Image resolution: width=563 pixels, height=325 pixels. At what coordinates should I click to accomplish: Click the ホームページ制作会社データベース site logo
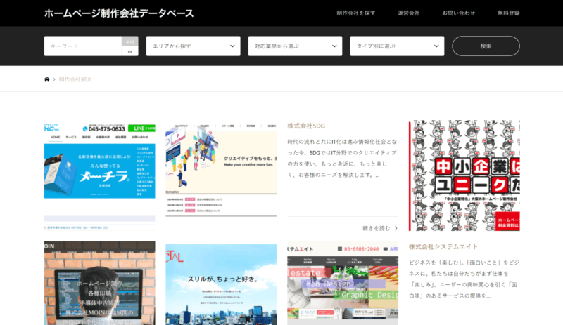point(119,13)
